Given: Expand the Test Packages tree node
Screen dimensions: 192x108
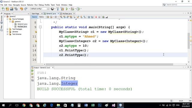Looking at the screenshot, I should coord(7,29).
